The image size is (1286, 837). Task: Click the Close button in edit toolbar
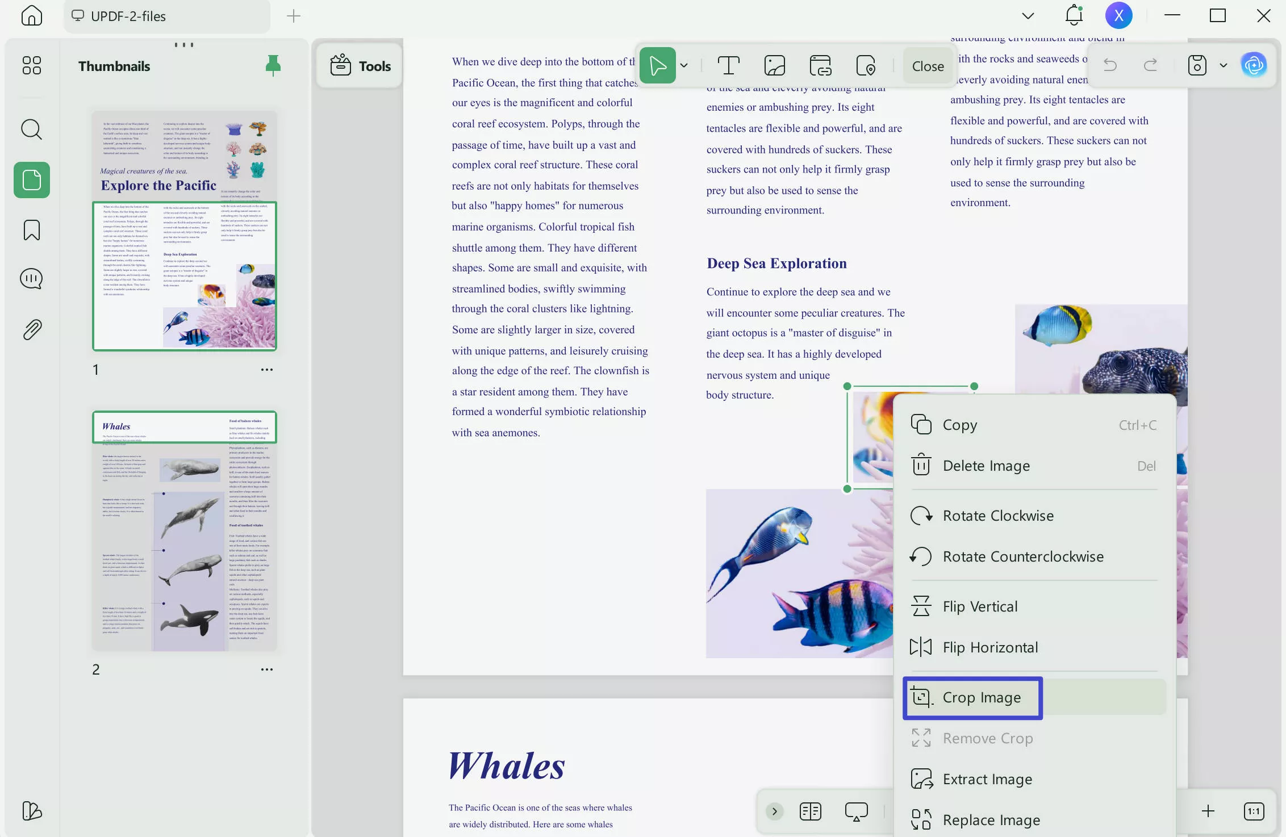(x=928, y=66)
